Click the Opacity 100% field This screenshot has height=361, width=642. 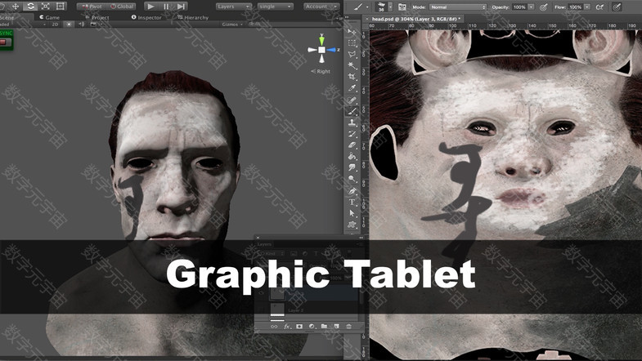(x=519, y=7)
